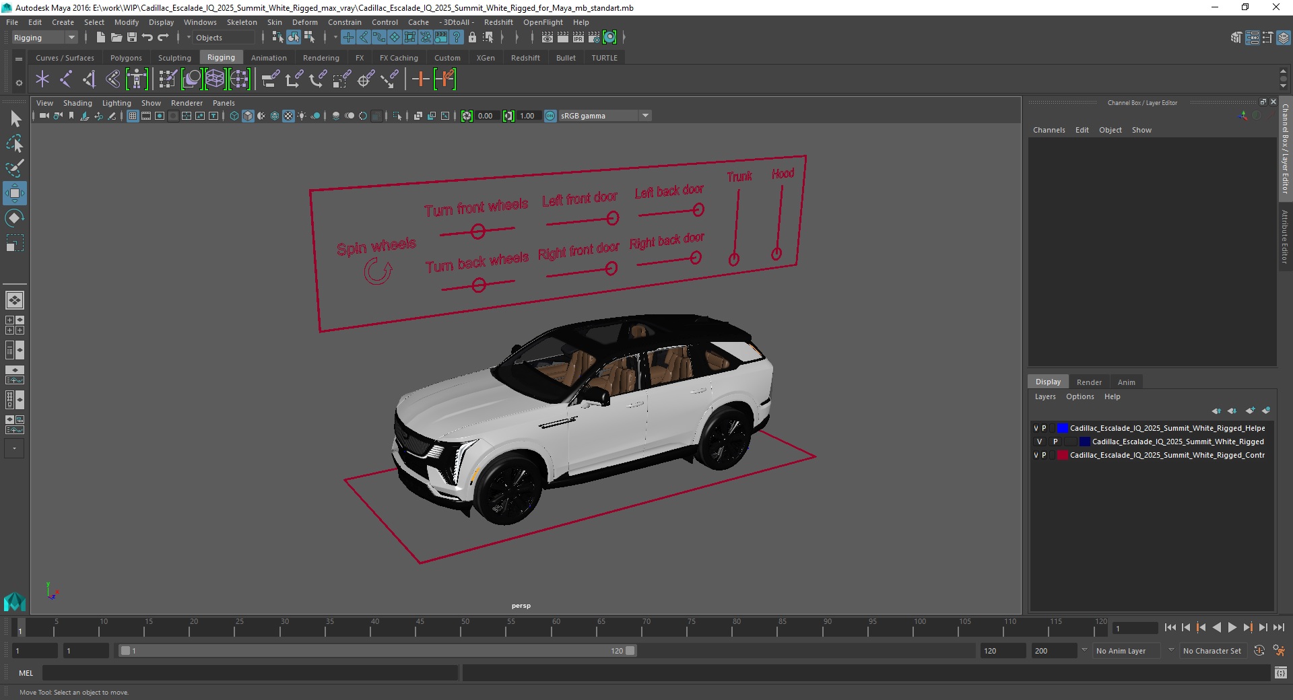Toggle playback P on Rigged_Helpe layer
The width and height of the screenshot is (1293, 700).
pos(1044,428)
